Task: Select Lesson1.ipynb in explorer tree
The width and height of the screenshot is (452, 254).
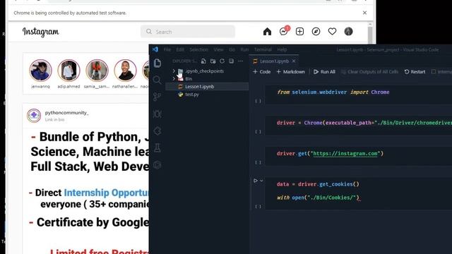Action: [x=207, y=86]
